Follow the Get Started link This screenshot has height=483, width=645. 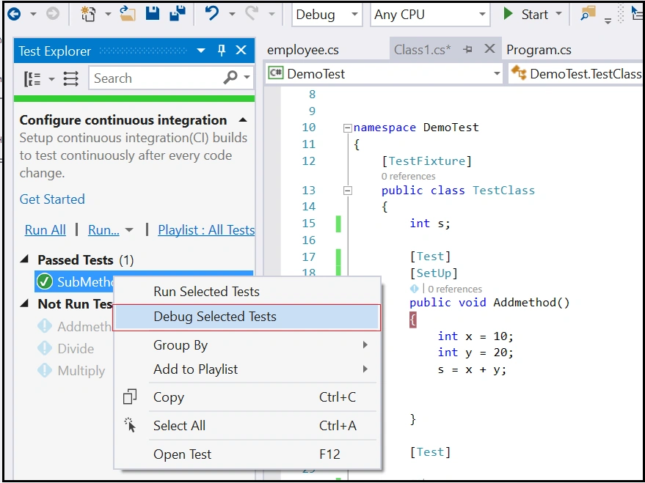(x=52, y=199)
